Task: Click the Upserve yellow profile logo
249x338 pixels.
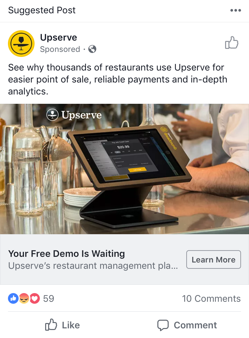Action: [x=21, y=44]
